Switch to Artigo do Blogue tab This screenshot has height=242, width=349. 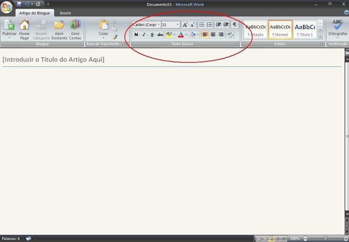35,13
